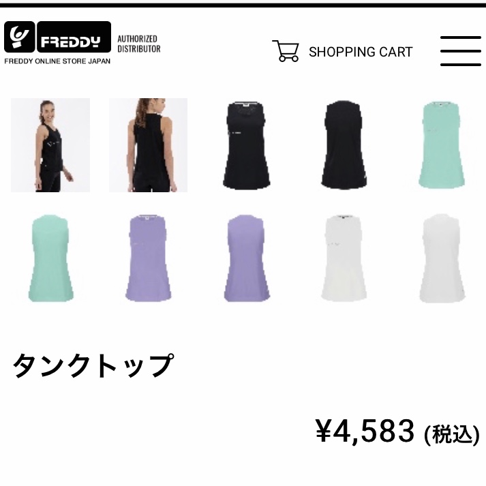The width and height of the screenshot is (486, 486).
Task: Select white tank top back thumbnail
Action: point(442,258)
